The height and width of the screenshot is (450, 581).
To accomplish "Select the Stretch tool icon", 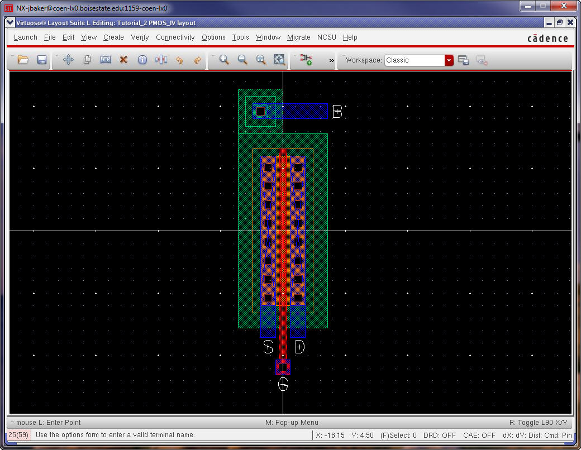I will point(106,60).
